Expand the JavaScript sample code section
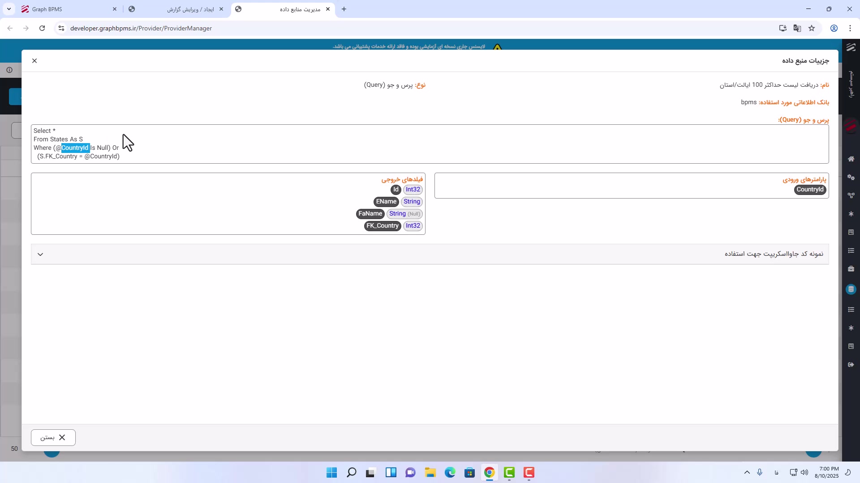860x483 pixels. point(40,254)
